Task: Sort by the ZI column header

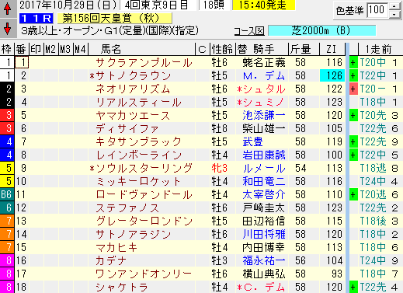Action: (x=332, y=49)
